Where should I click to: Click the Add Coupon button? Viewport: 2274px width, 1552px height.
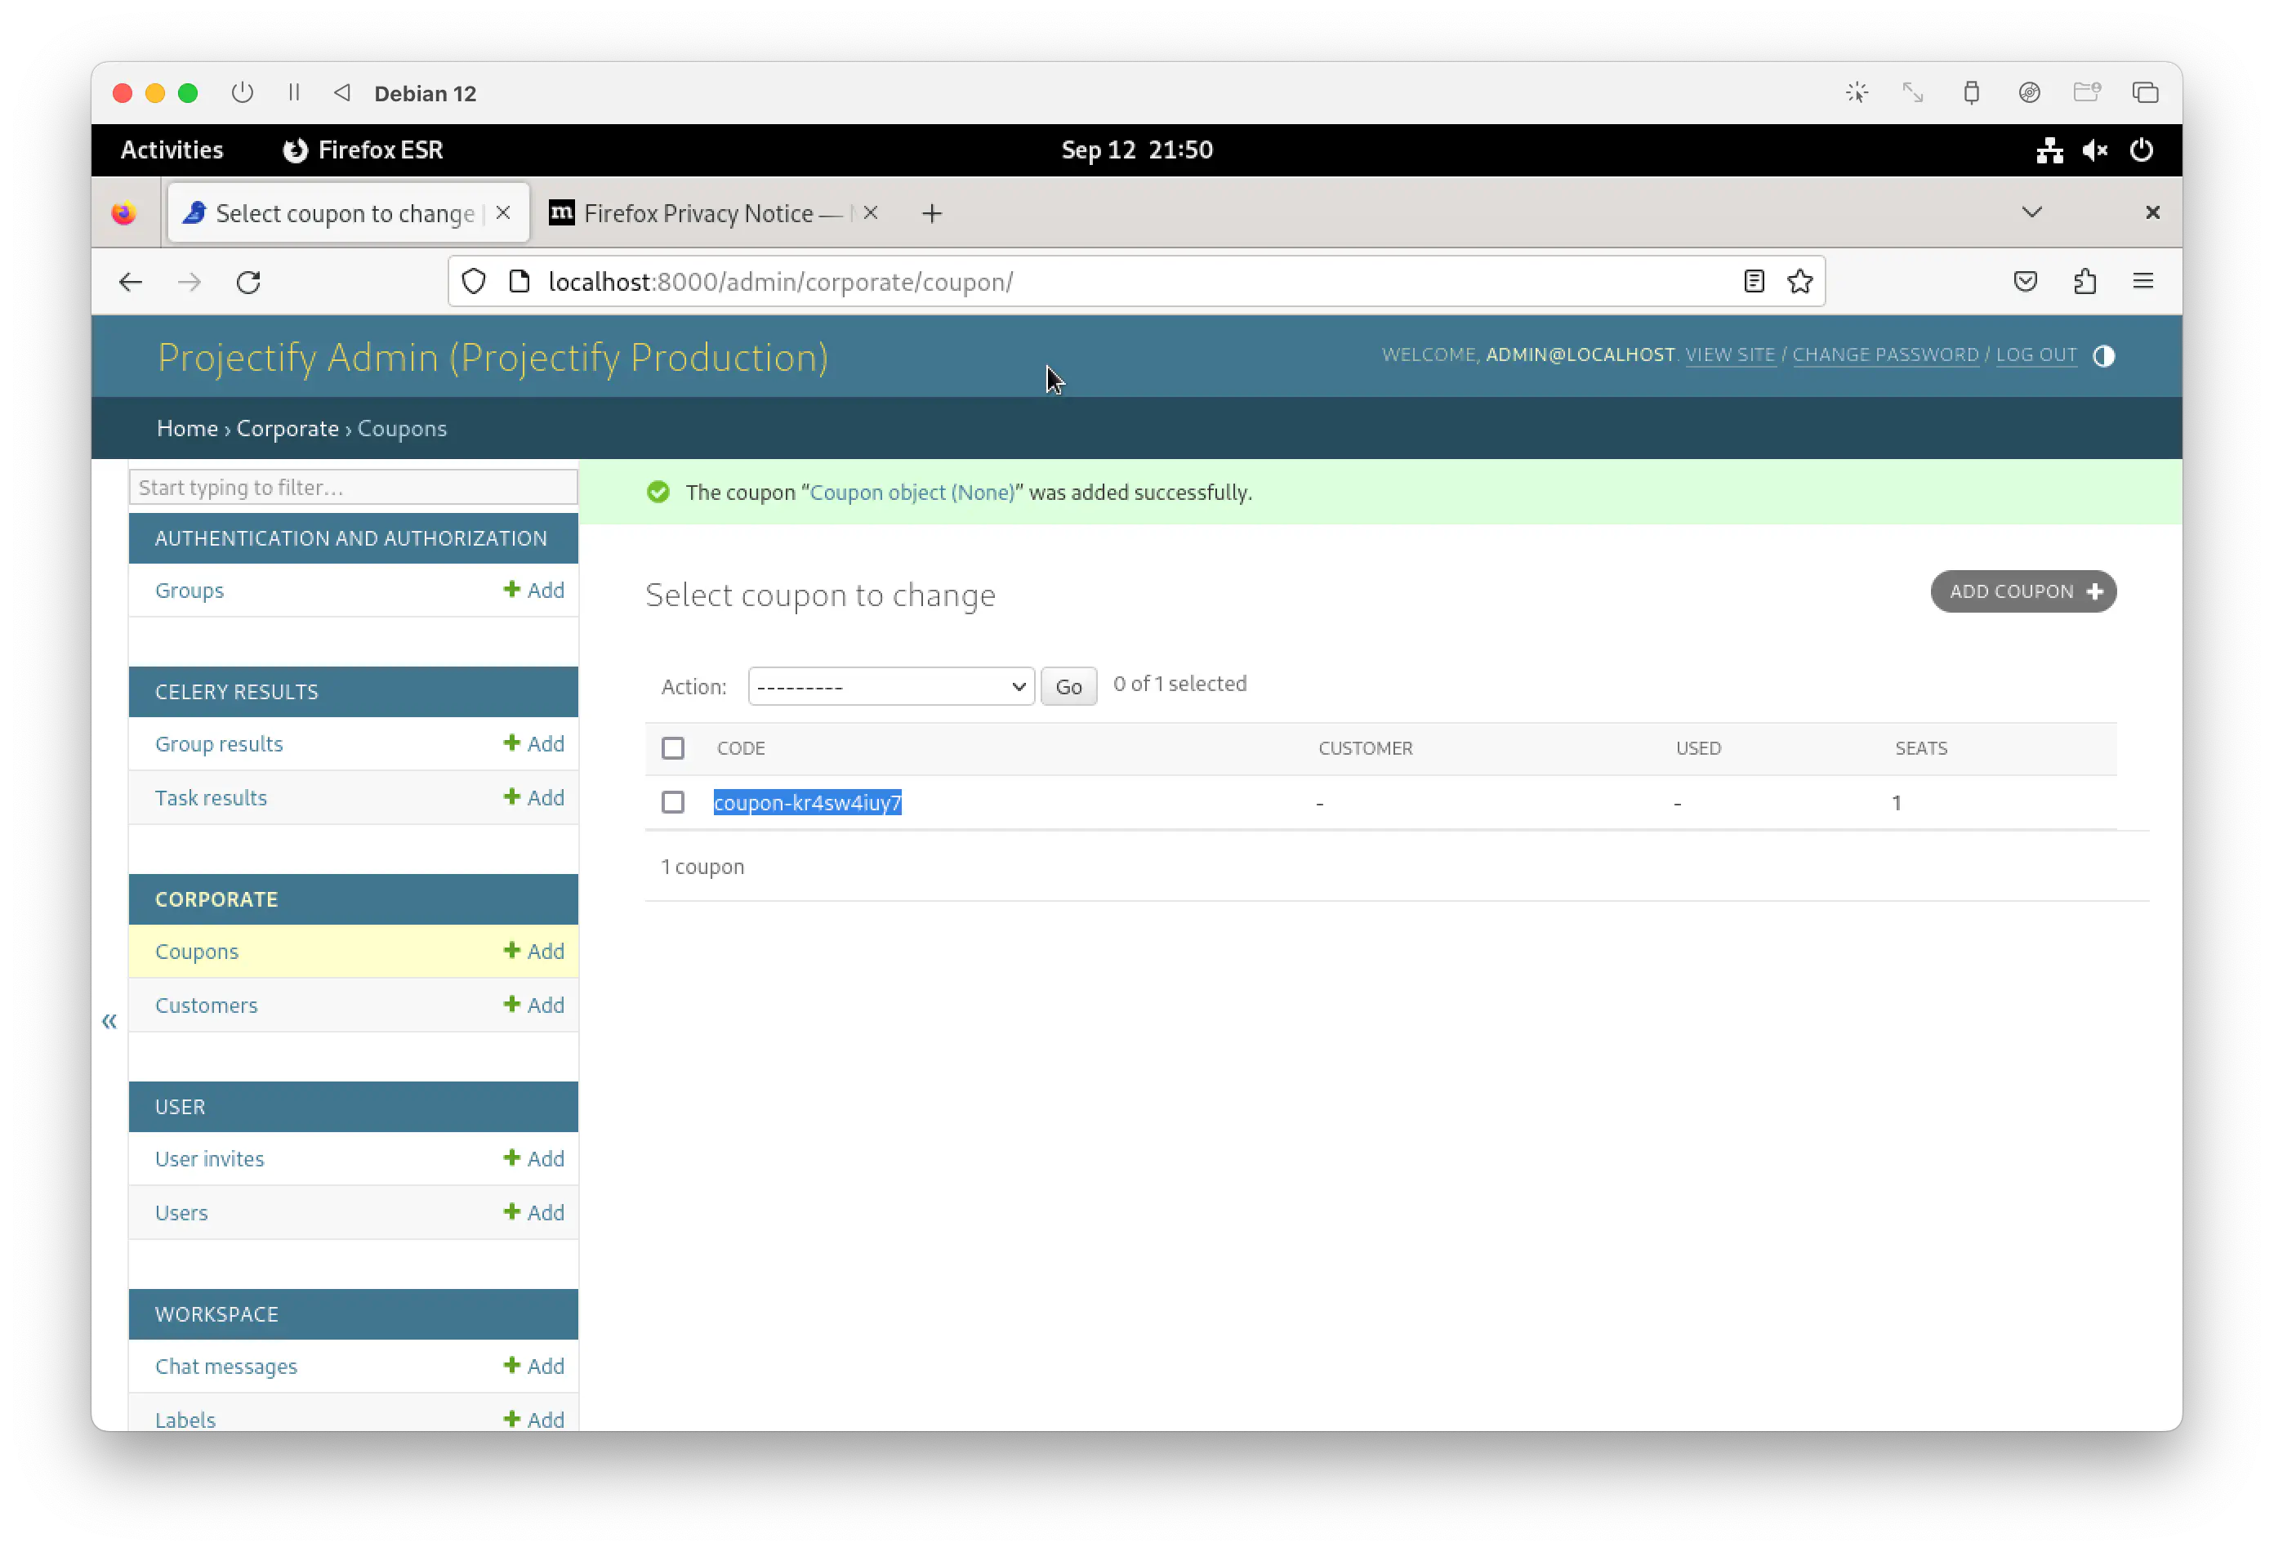(x=2022, y=592)
